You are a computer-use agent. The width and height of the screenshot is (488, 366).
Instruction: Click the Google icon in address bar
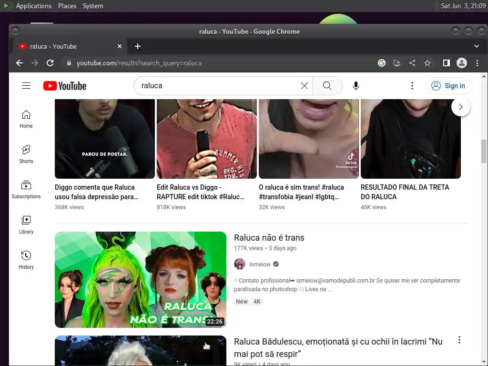pos(382,63)
